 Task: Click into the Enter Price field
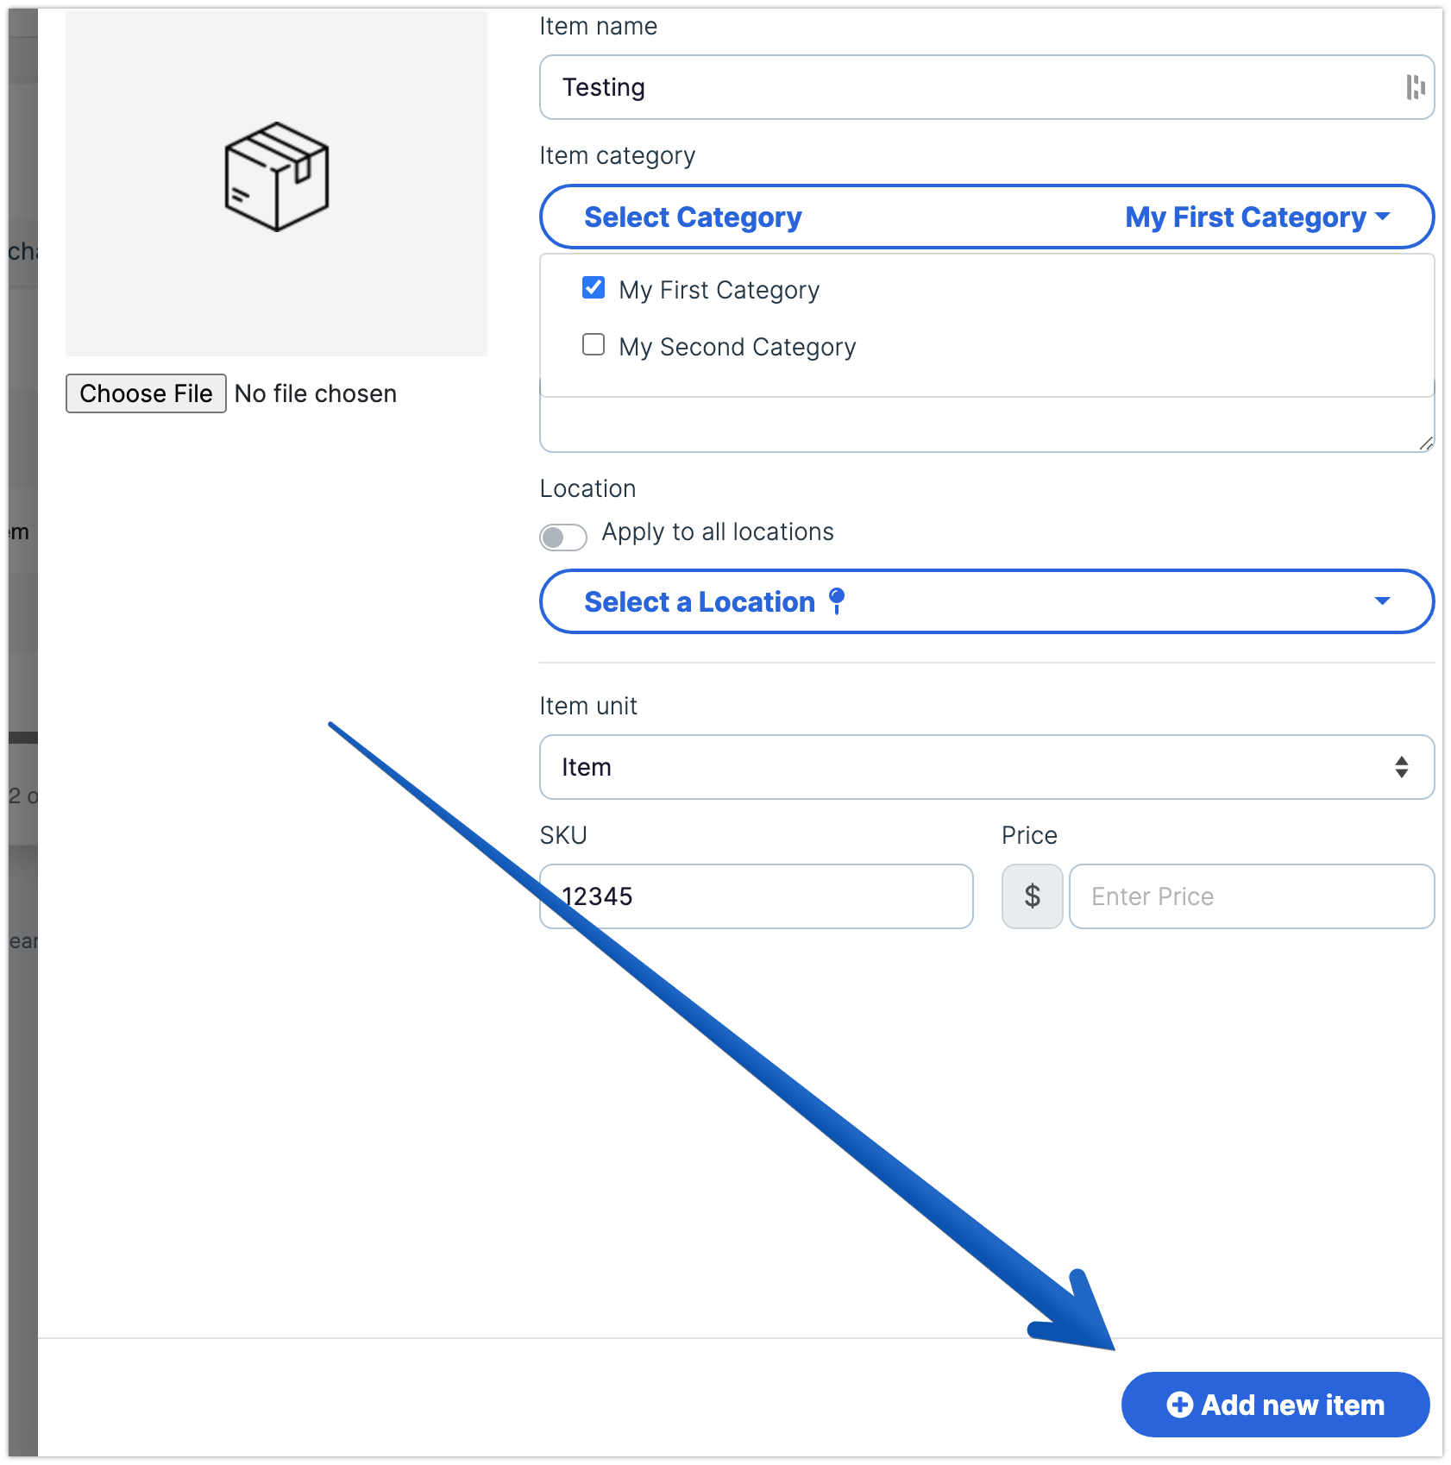(x=1251, y=896)
